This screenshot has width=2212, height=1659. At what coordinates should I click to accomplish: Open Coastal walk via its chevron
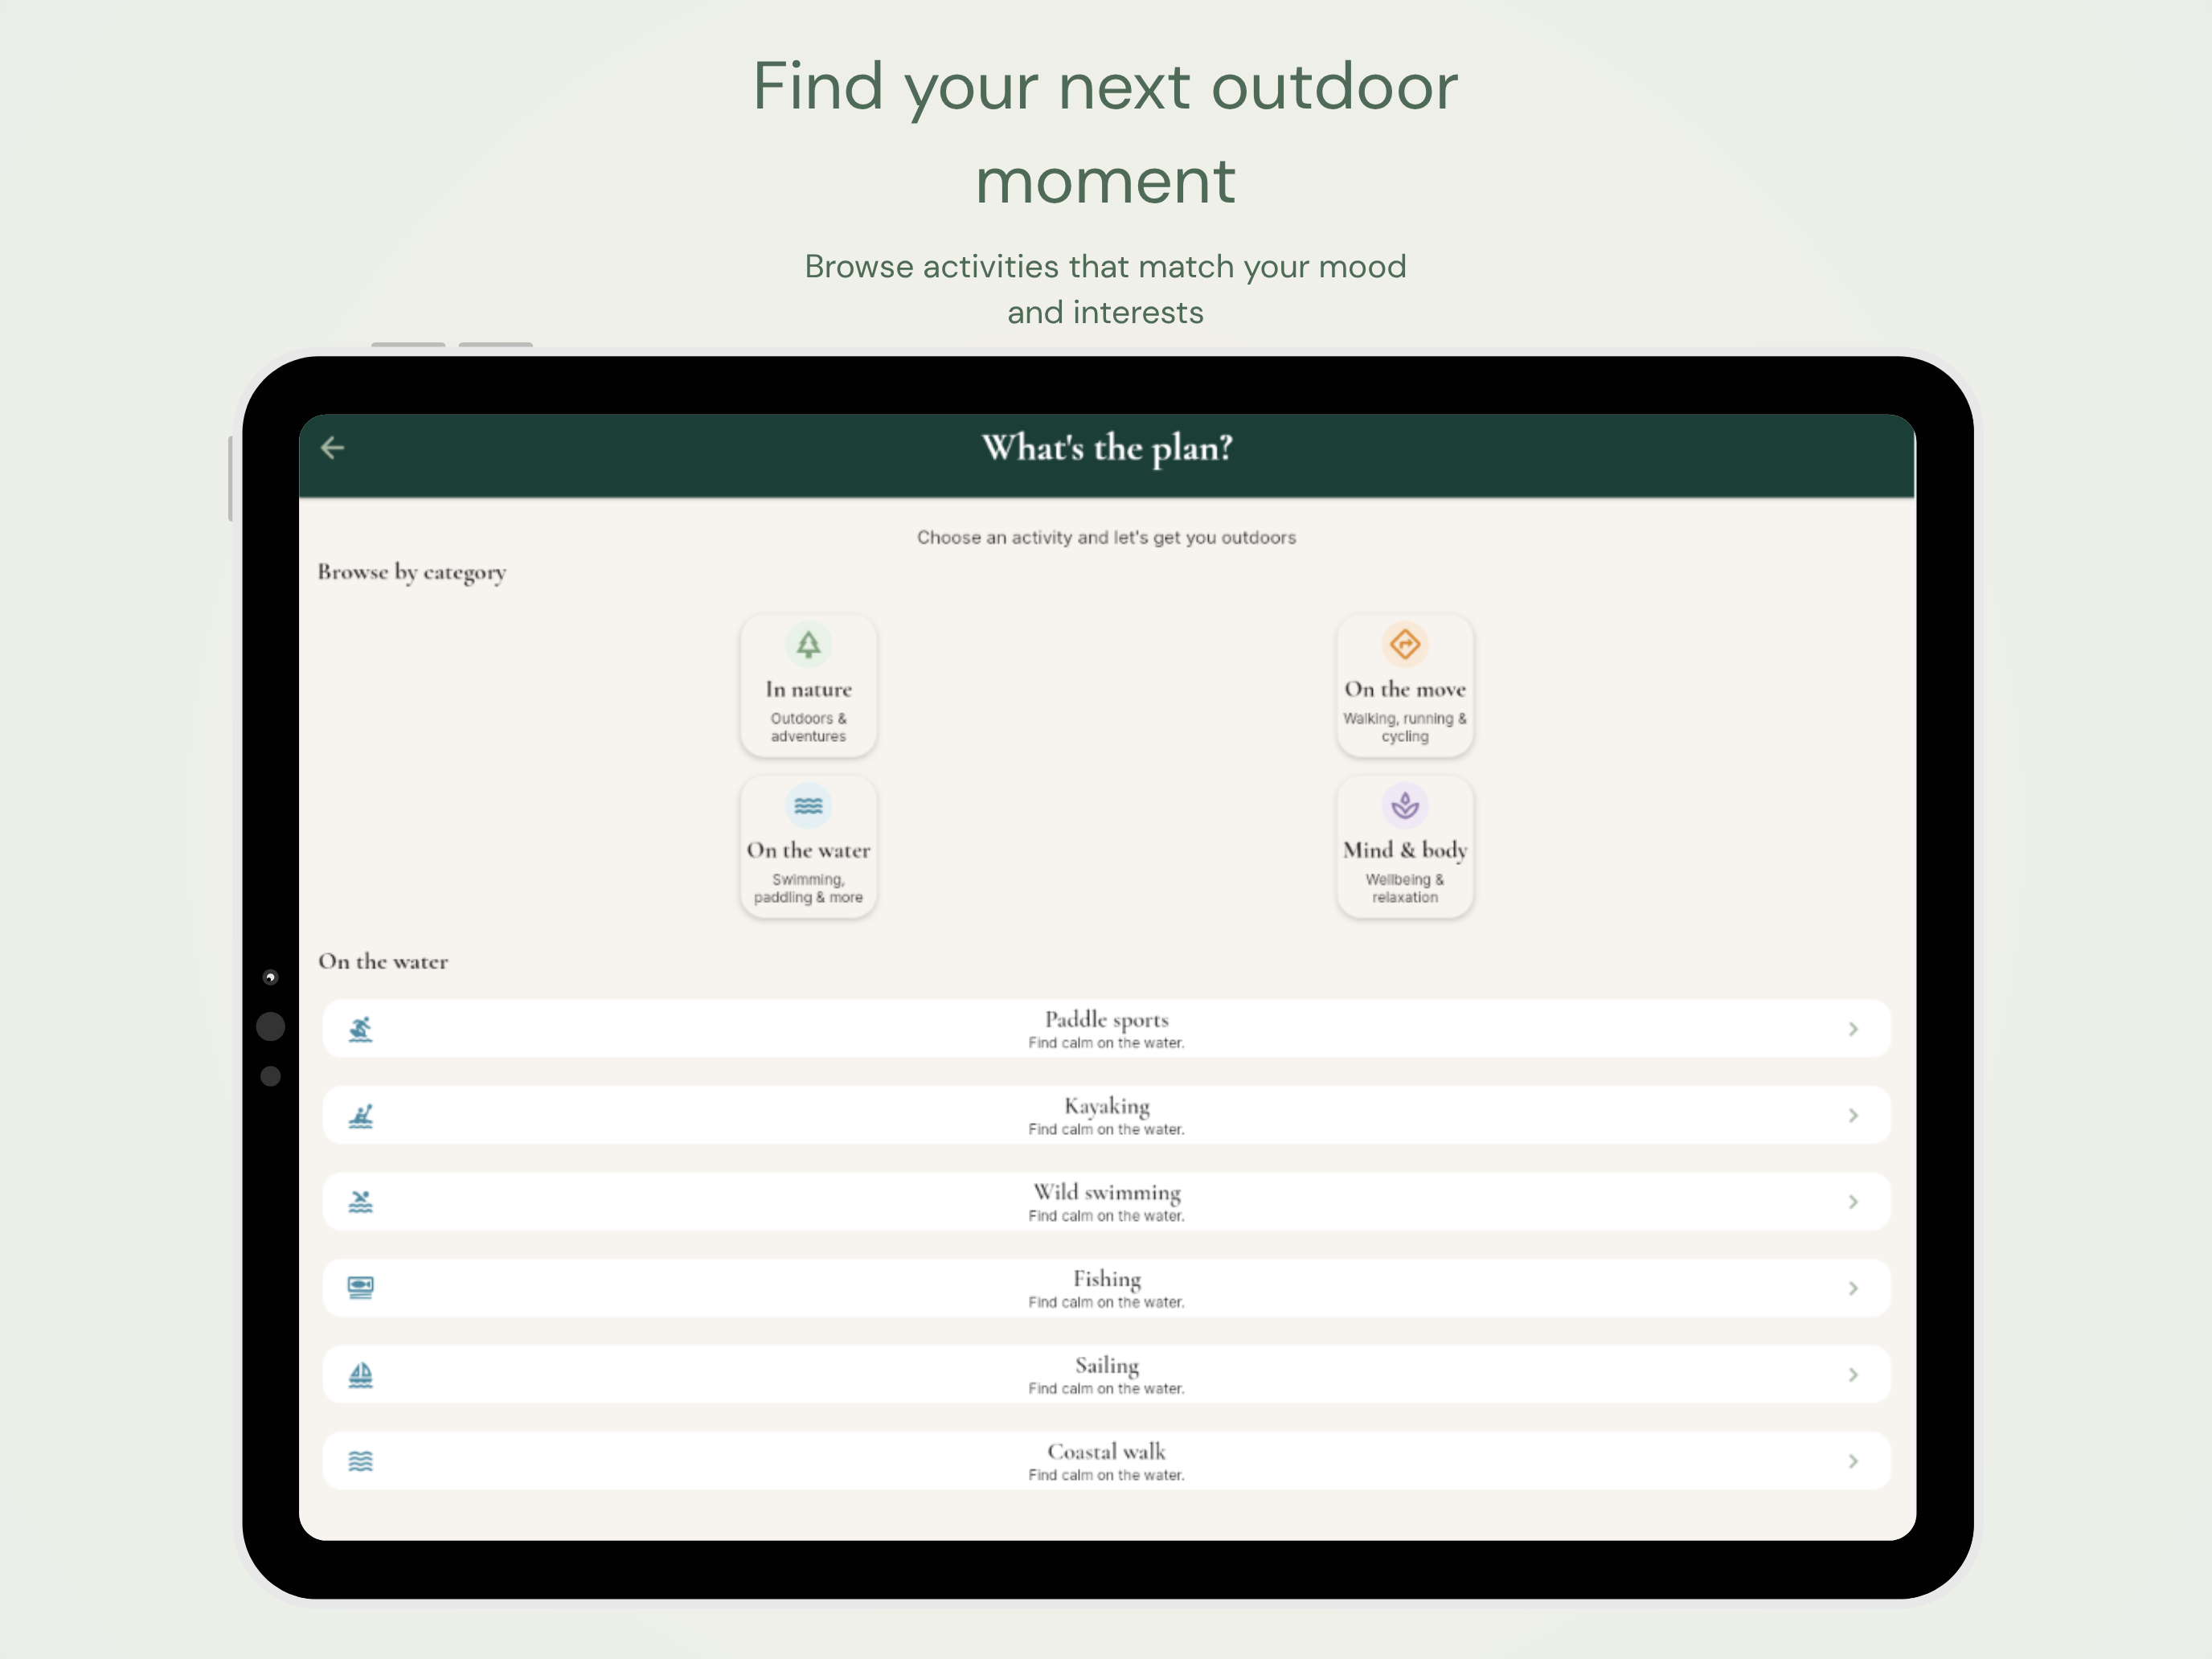pos(1853,1461)
